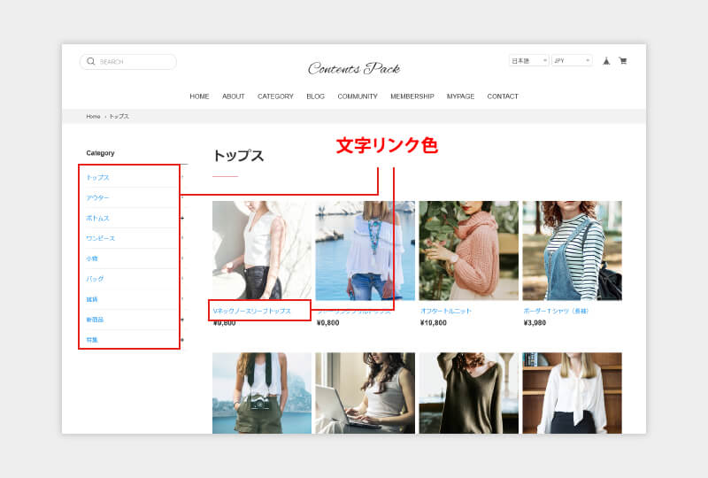Open the ABOUT menu item

click(x=234, y=96)
